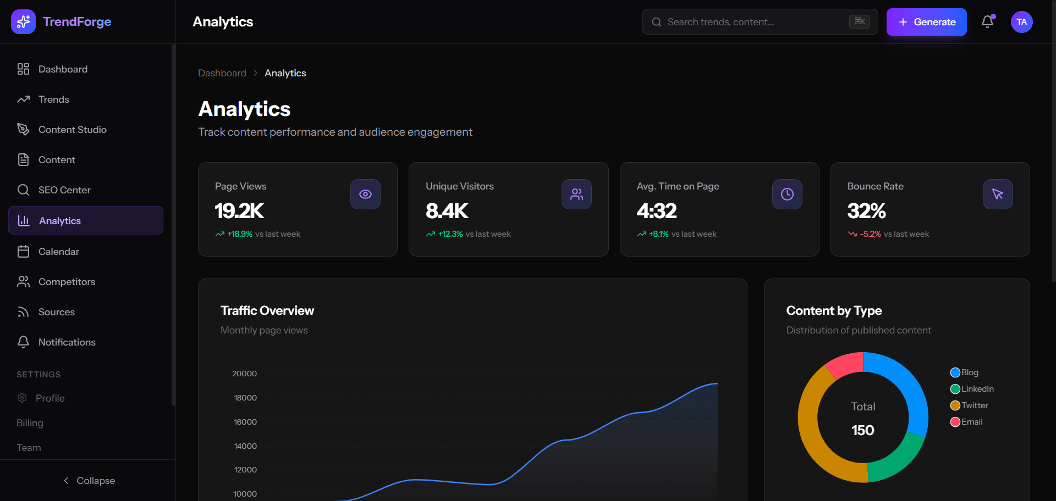Open the Trends menu item
This screenshot has width=1056, height=501.
[x=86, y=99]
